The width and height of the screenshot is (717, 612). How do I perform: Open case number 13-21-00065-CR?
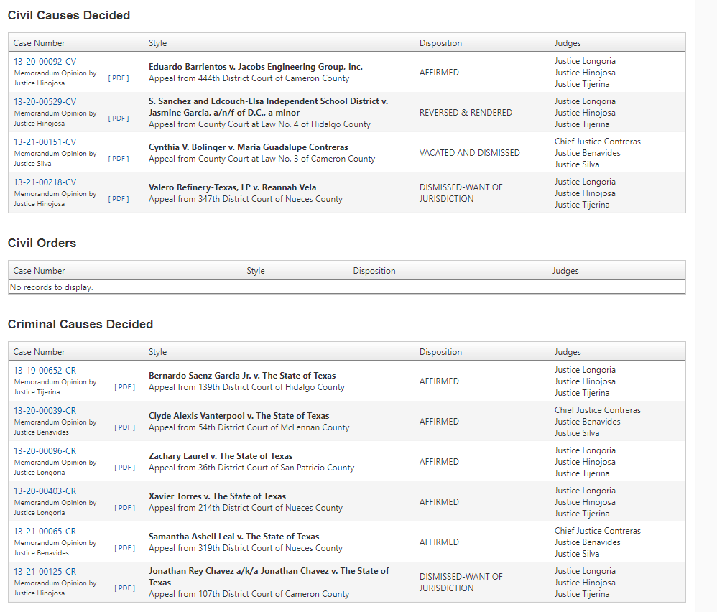pyautogui.click(x=45, y=532)
